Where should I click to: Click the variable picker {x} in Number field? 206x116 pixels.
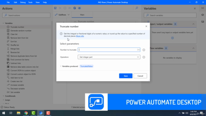point(138,50)
